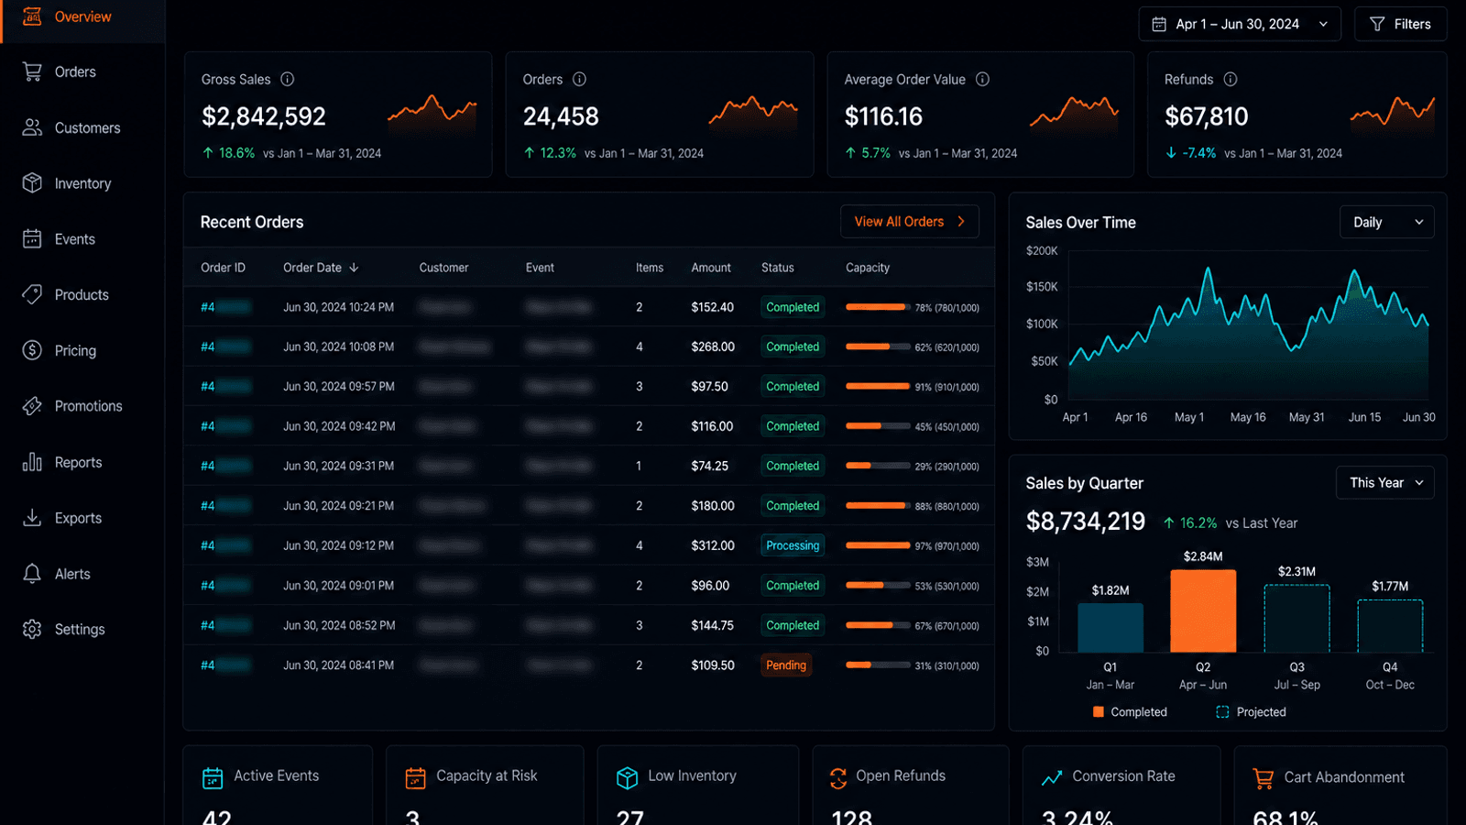
Task: Go to Customers in sidebar
Action: (x=82, y=127)
